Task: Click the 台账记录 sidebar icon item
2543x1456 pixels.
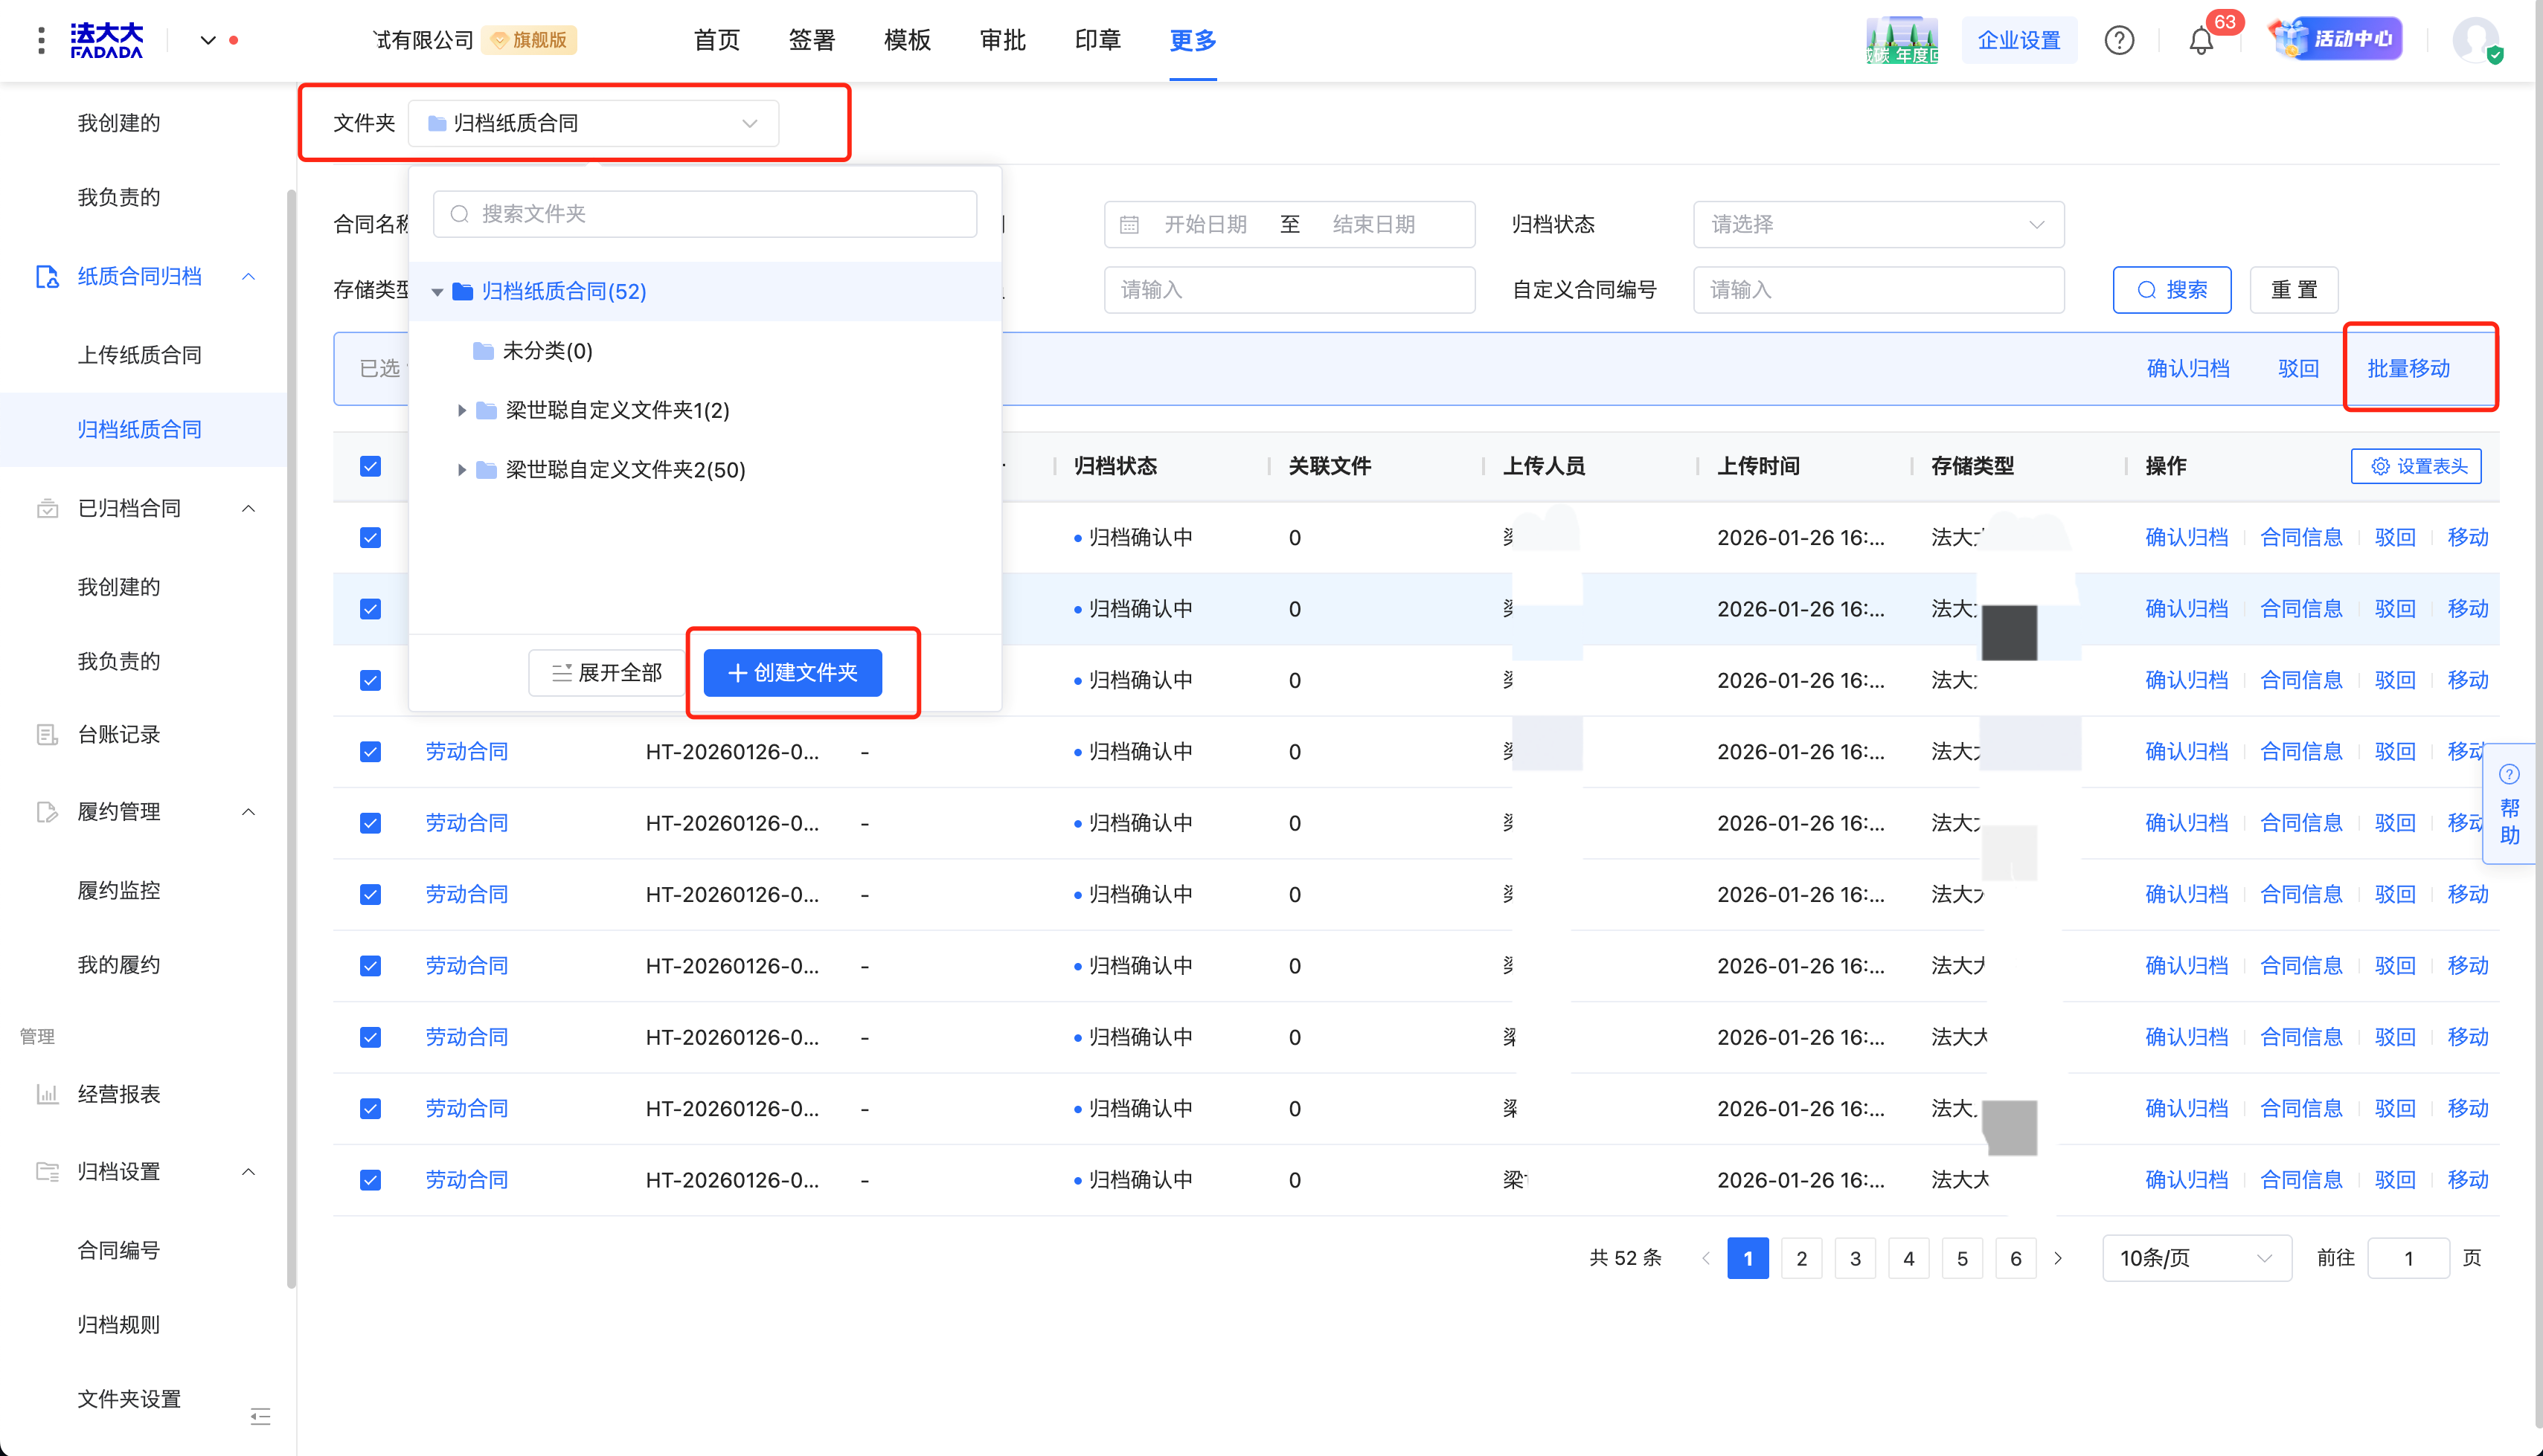Action: click(48, 735)
